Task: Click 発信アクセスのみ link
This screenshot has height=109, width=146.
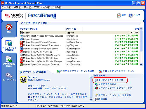Action: [x=107, y=84]
